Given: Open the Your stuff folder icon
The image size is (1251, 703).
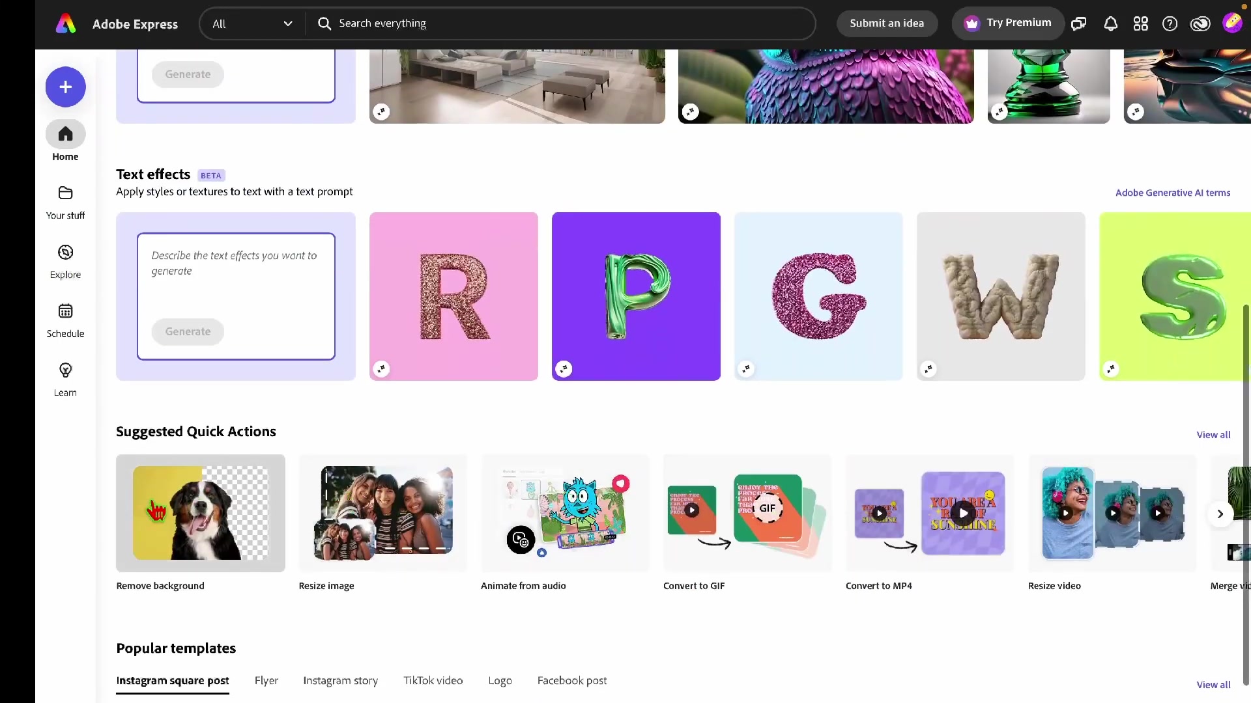Looking at the screenshot, I should coord(65,193).
